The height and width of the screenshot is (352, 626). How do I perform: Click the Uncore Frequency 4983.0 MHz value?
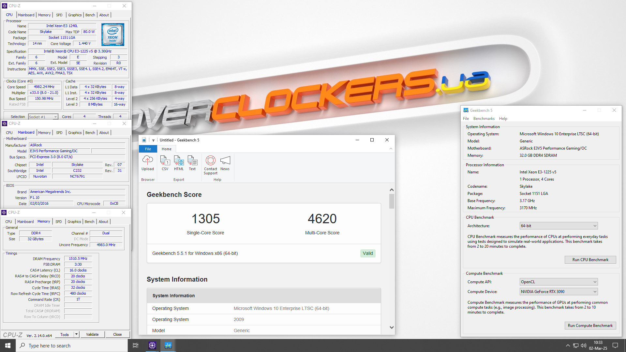click(106, 245)
